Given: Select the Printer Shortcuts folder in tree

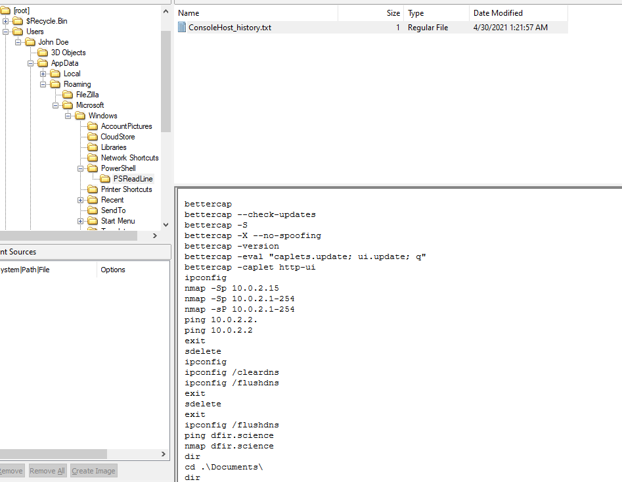Looking at the screenshot, I should click(126, 189).
